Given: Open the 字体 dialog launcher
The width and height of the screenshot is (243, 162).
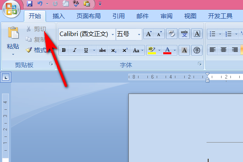Looking at the screenshot, I should [200, 64].
